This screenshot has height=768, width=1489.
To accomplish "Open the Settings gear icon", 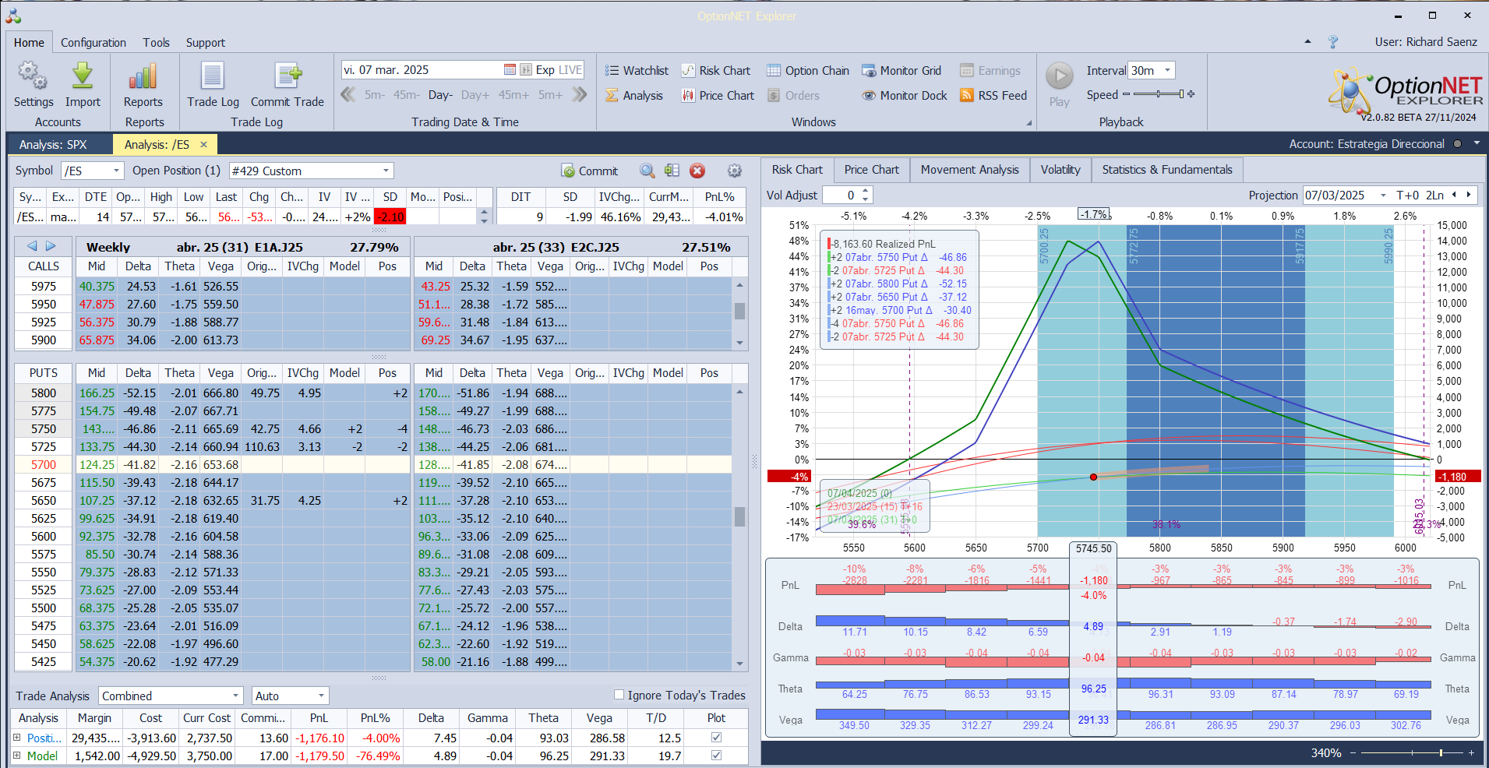I will pyautogui.click(x=33, y=76).
